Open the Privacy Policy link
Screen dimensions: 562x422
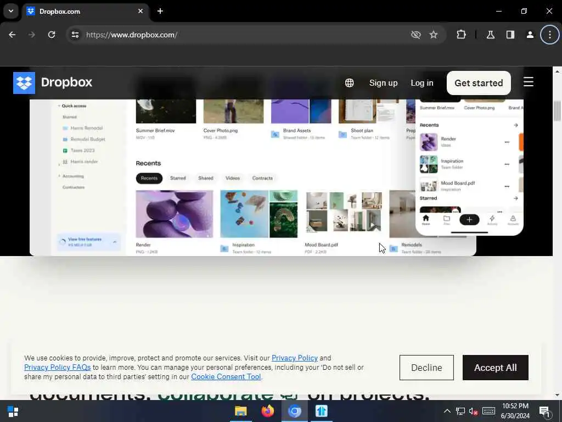[x=295, y=358]
